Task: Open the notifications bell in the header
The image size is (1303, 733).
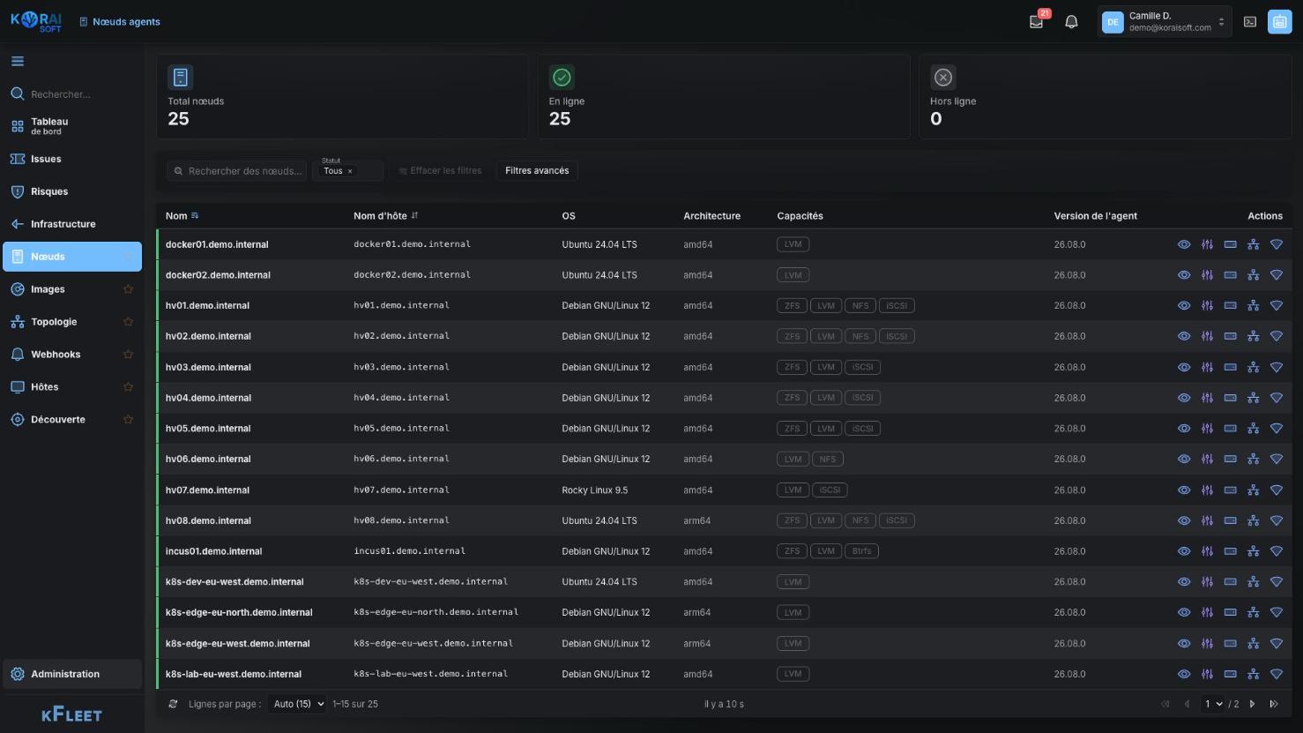Action: pos(1071,22)
